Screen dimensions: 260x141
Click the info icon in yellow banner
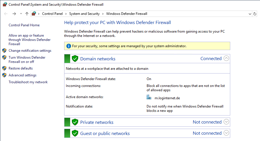point(69,46)
